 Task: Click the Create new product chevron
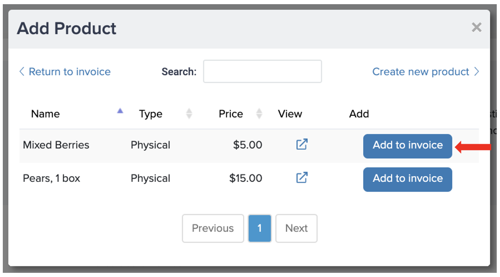[476, 72]
